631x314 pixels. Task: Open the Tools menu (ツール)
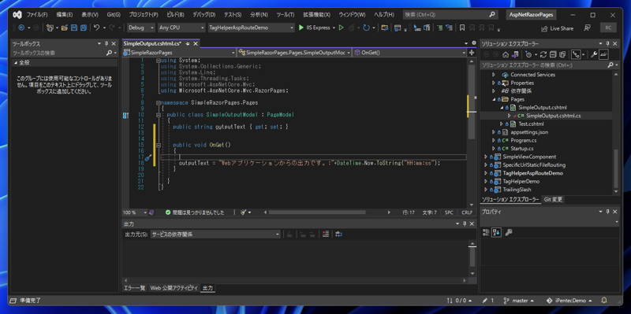(286, 15)
